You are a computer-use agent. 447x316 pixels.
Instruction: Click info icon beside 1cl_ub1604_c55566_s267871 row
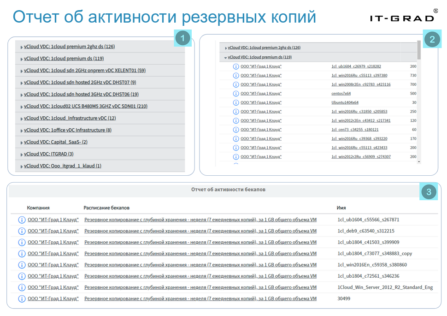22,220
